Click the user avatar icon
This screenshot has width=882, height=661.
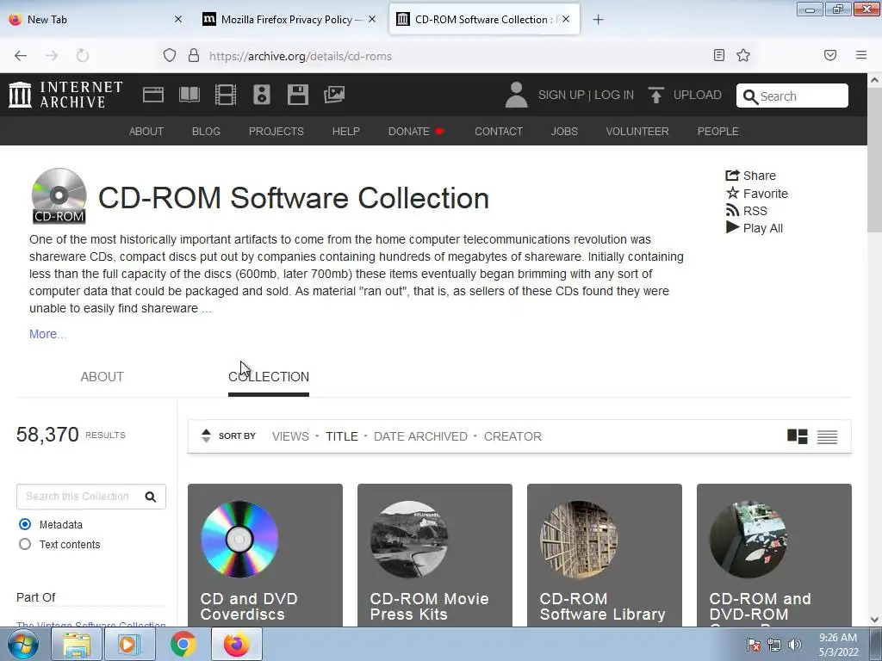coord(516,95)
